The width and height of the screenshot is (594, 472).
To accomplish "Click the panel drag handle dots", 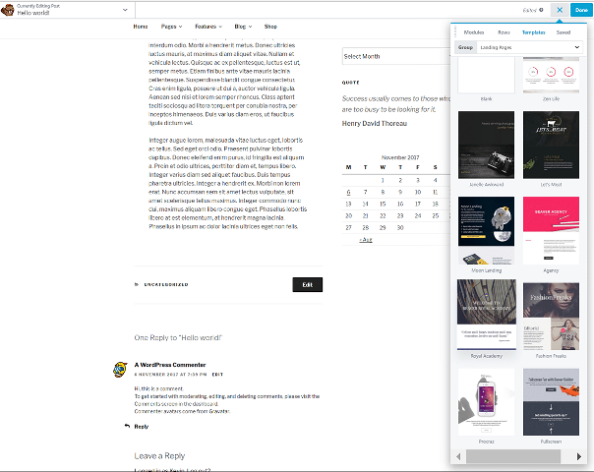I will [x=455, y=32].
